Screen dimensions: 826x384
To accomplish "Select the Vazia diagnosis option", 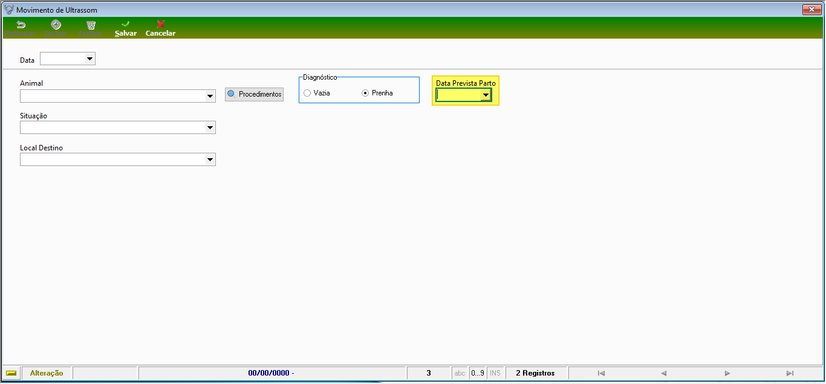I will [x=317, y=93].
